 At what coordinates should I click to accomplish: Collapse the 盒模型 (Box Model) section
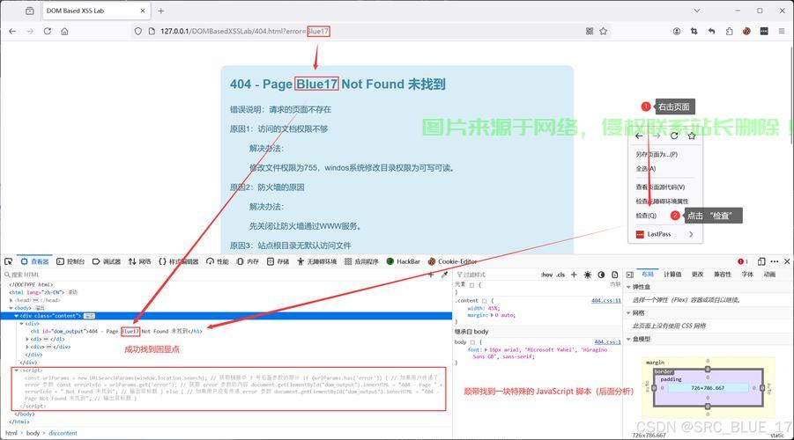tap(629, 339)
